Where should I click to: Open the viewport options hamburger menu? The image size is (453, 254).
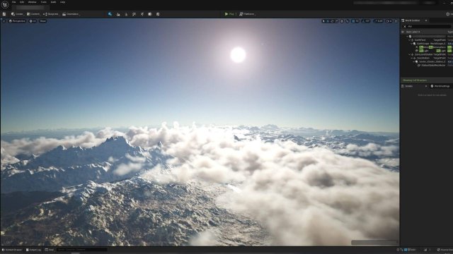click(4, 21)
